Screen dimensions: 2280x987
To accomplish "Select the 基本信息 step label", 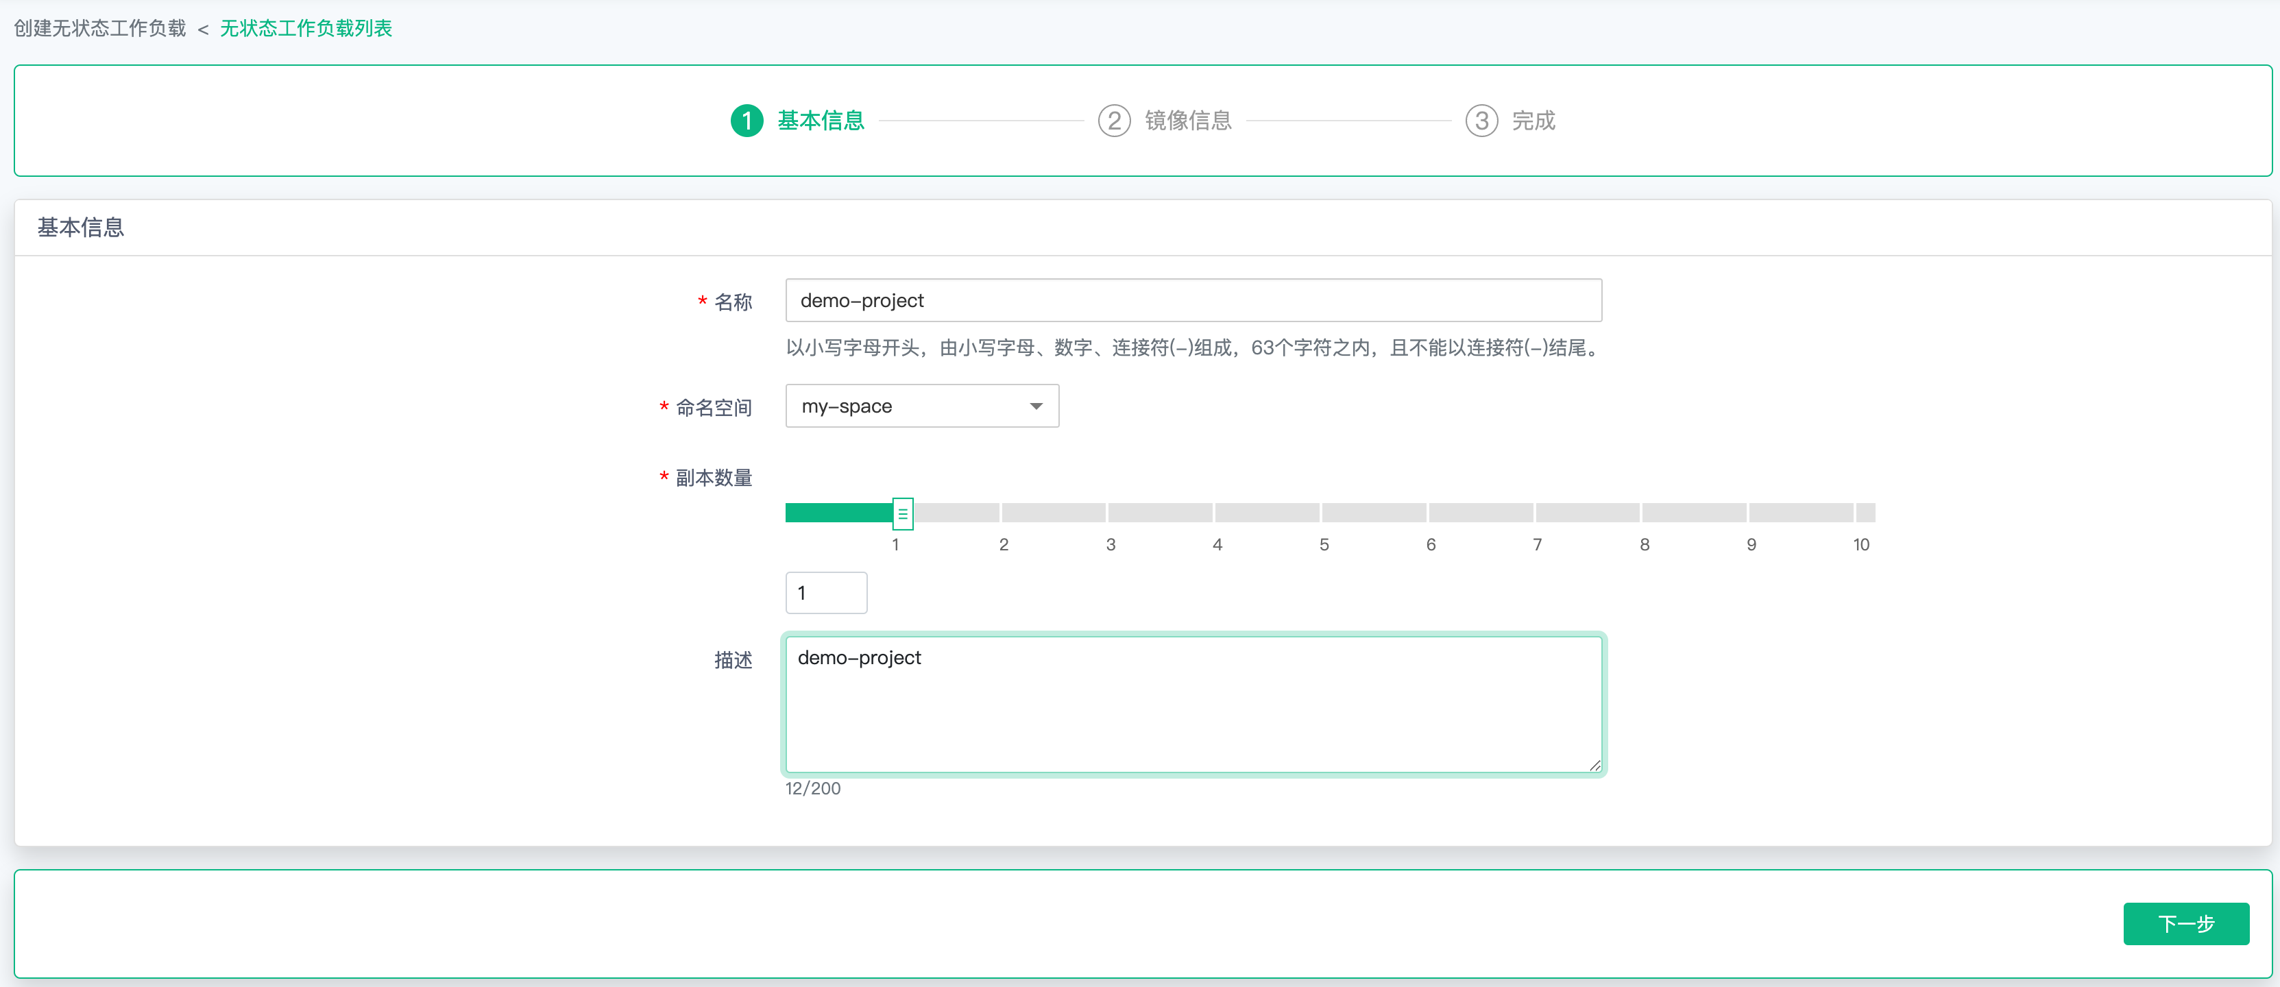I will (x=821, y=121).
